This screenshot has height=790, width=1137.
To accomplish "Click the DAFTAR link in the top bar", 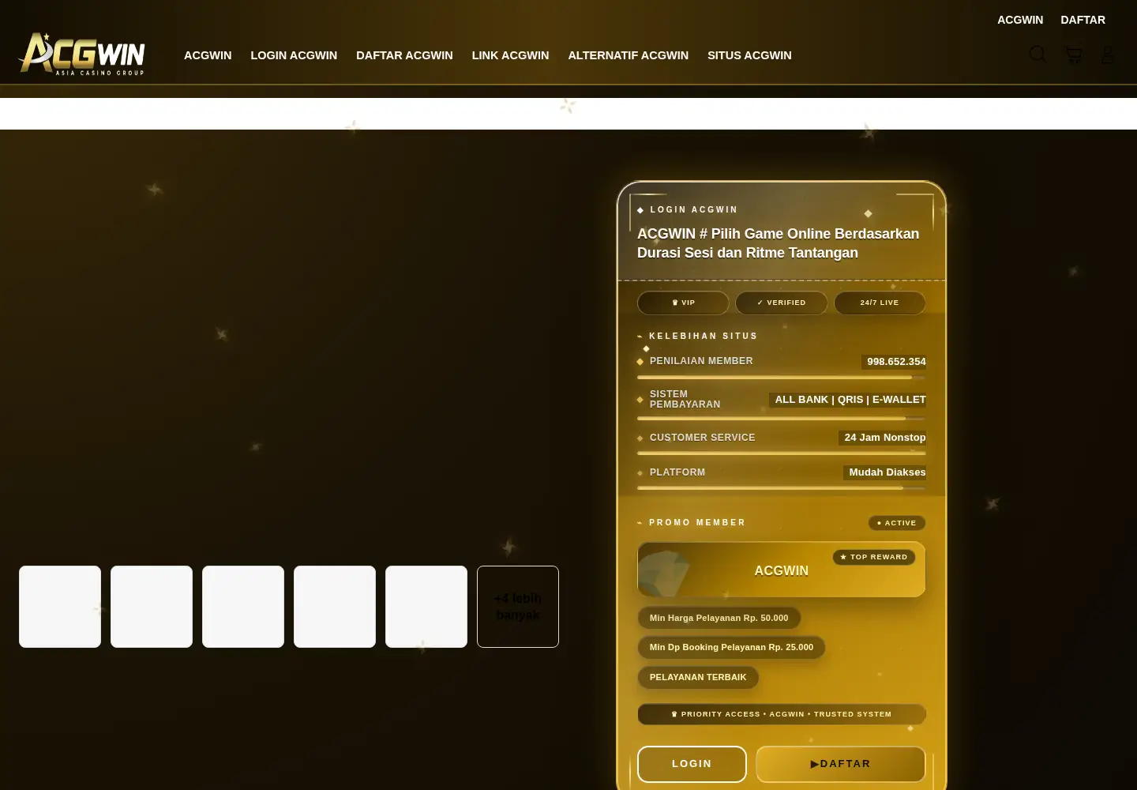I will pyautogui.click(x=1083, y=20).
